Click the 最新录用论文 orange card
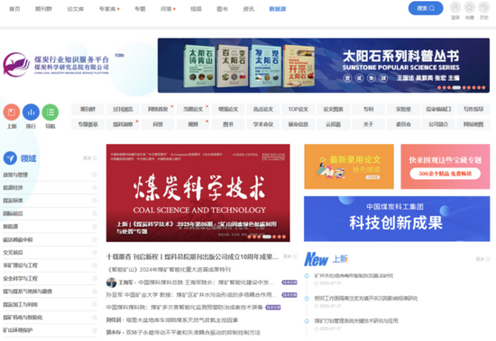Screen dimensions: 496x341 click(349, 166)
